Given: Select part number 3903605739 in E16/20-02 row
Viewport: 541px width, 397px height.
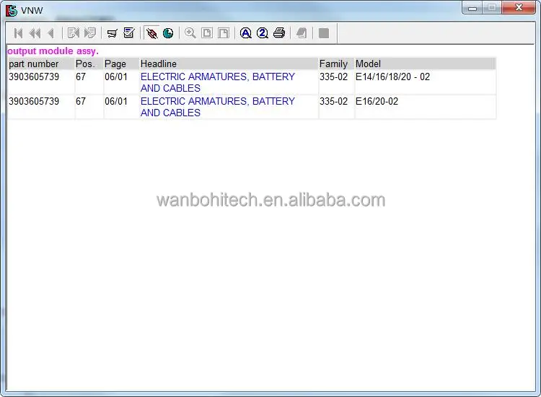Looking at the screenshot, I should pos(34,101).
